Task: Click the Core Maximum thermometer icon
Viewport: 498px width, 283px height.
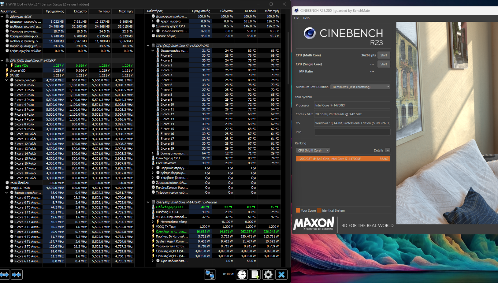Action: click(x=153, y=163)
